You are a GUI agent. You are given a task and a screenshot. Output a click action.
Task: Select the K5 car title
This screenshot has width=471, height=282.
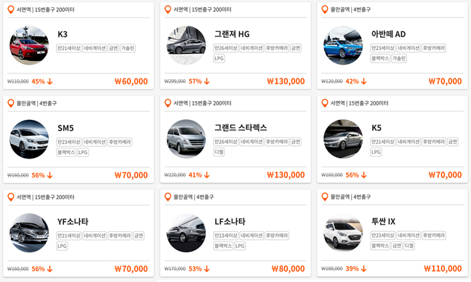[377, 128]
